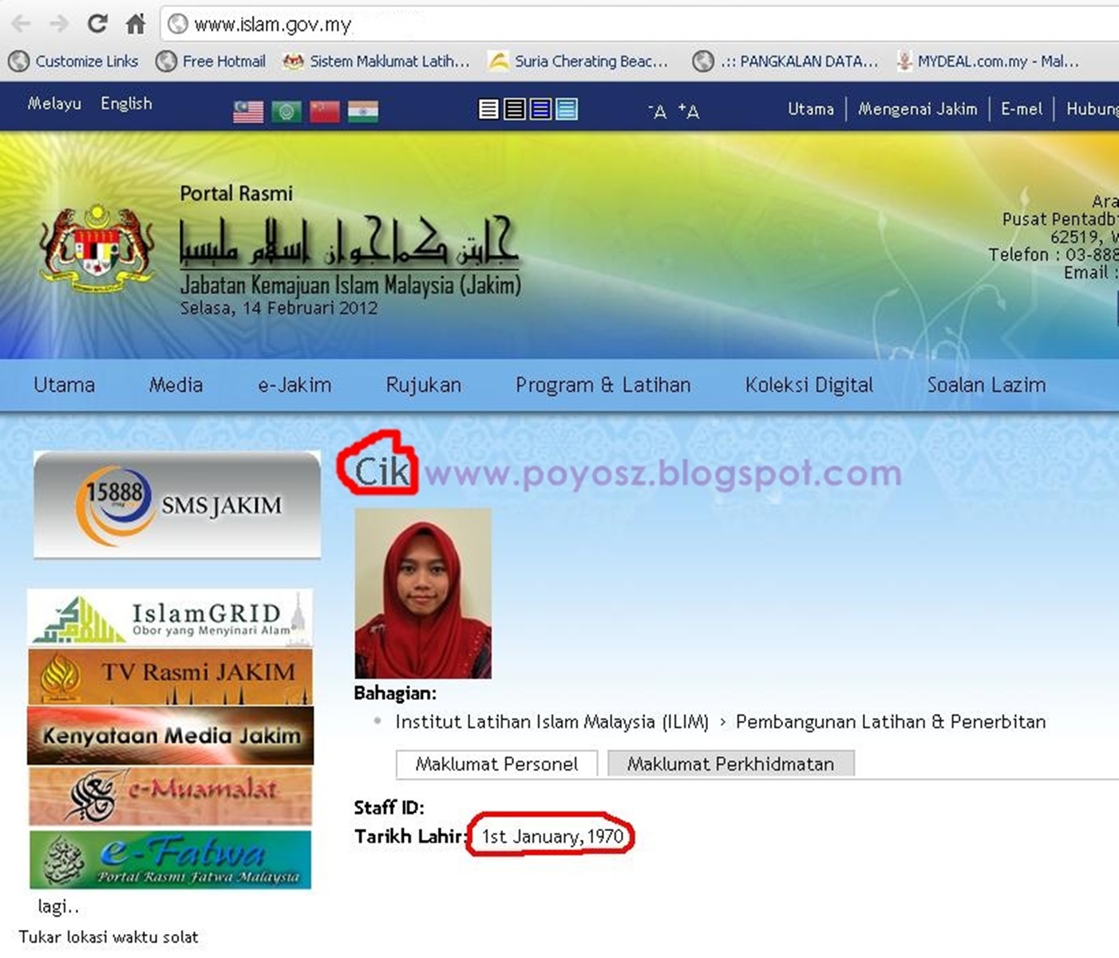This screenshot has height=958, width=1119.
Task: Select the Malaysia flag icon
Action: coord(248,111)
